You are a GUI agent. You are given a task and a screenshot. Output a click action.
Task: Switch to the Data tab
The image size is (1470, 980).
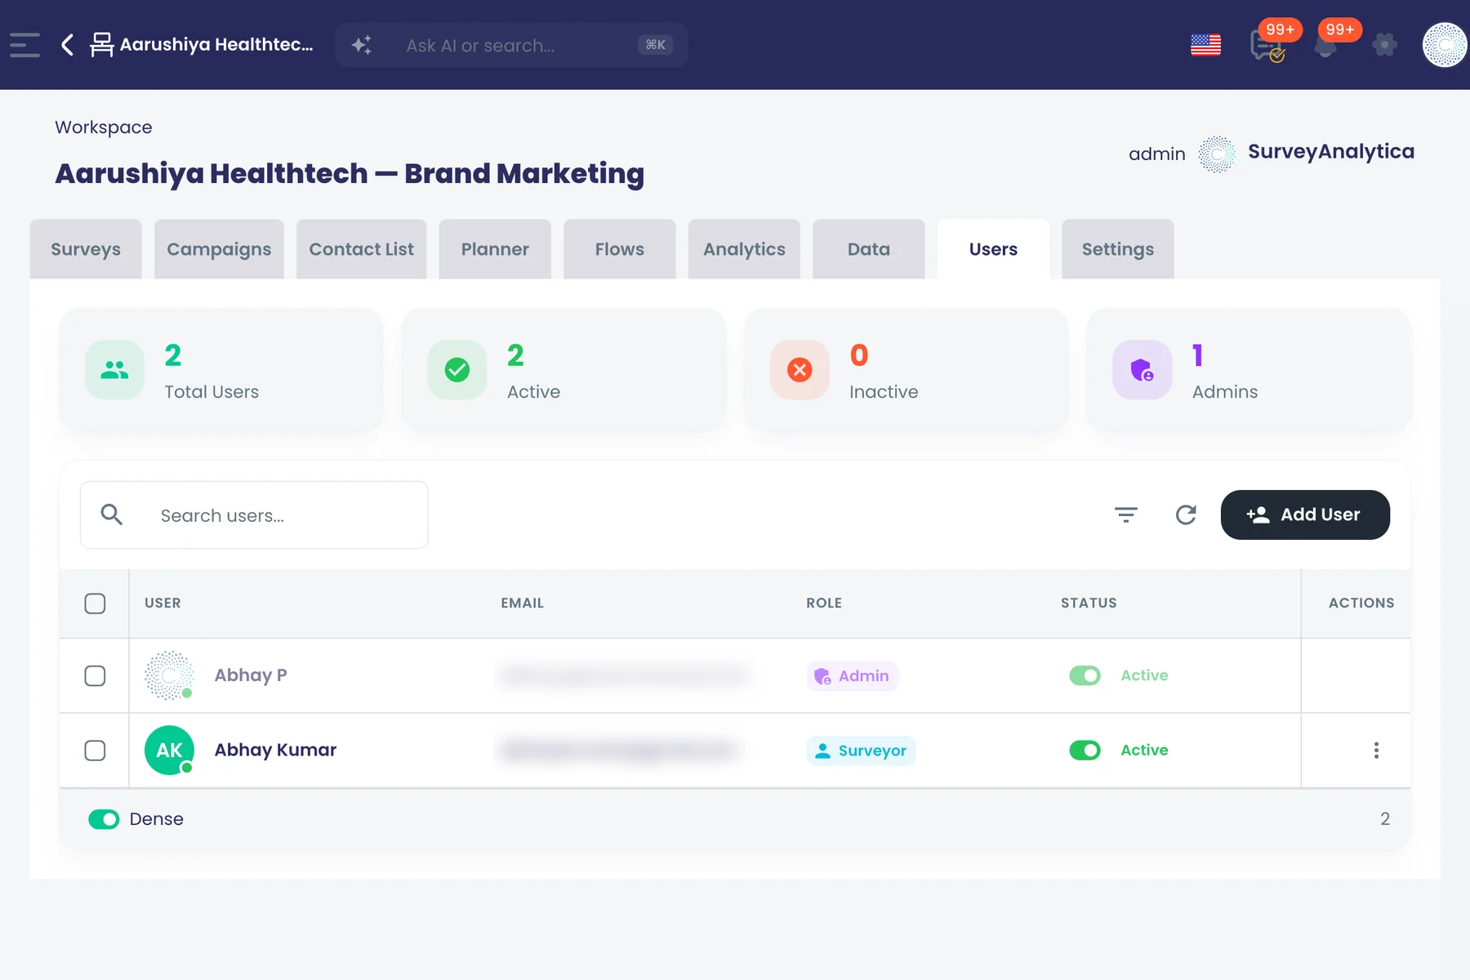[x=869, y=249]
